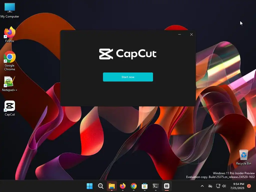256x192 pixels.
Task: Select the Recycle Bin desktop icon
Action: pos(243,157)
